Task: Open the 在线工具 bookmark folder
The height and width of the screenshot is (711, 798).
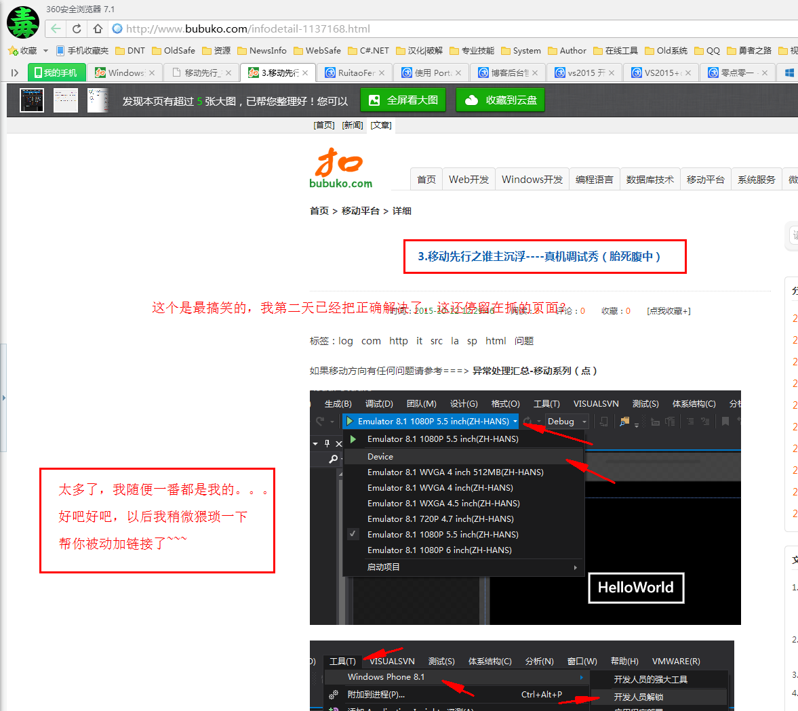Action: [x=616, y=51]
